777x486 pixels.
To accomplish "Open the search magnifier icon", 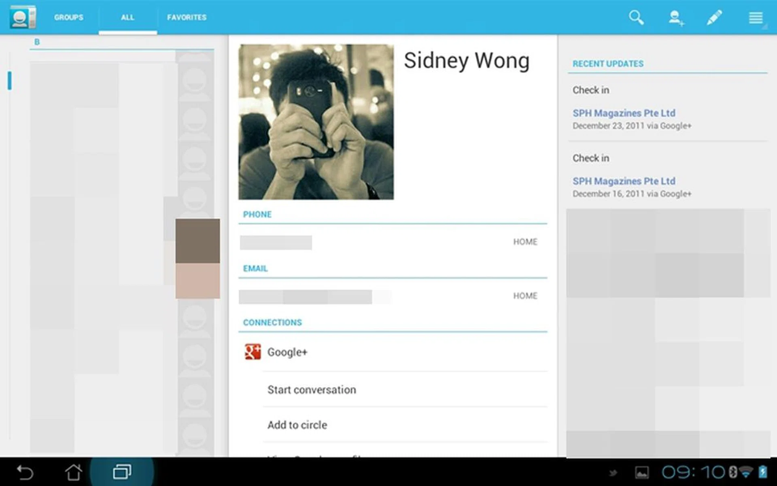I will (x=636, y=17).
